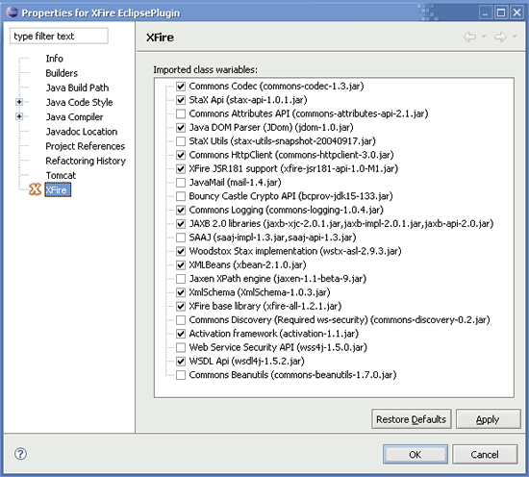
Task: Uncheck XmlSchema checkbox
Action: (x=181, y=292)
